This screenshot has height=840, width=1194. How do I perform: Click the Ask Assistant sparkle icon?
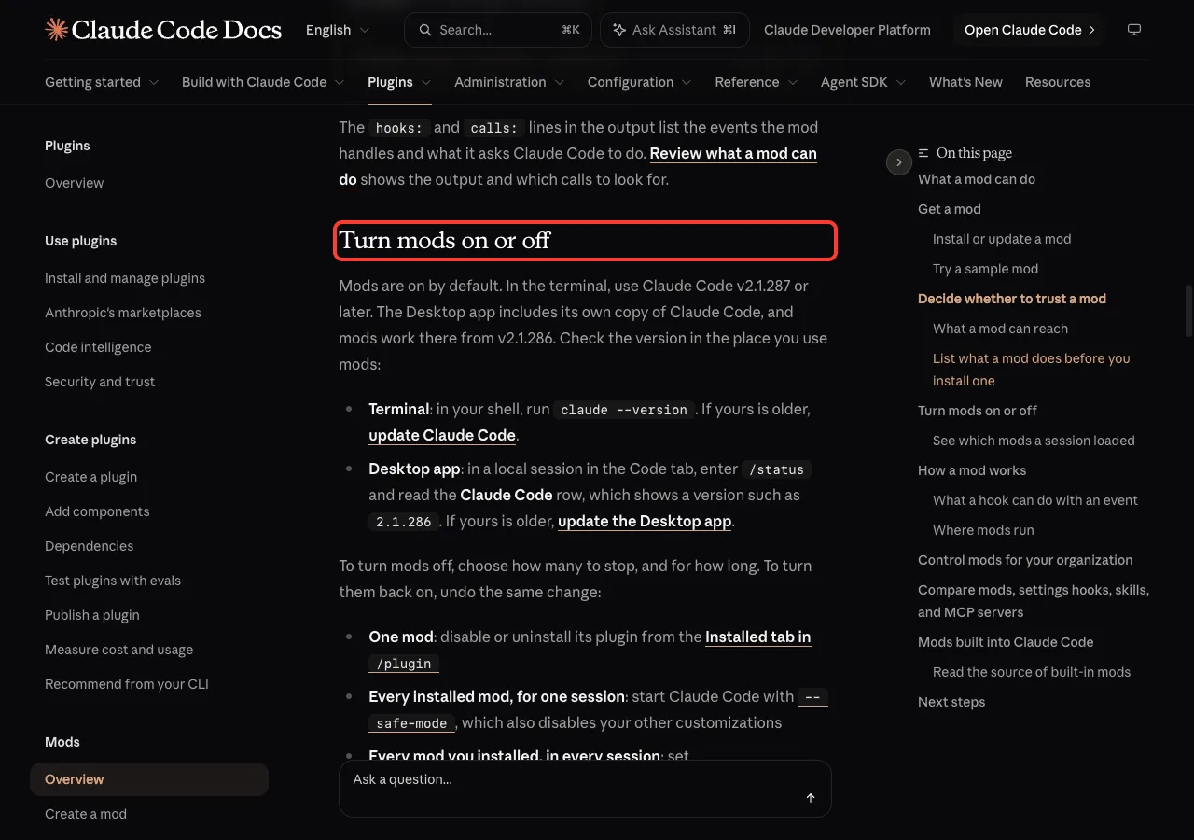[x=619, y=30]
